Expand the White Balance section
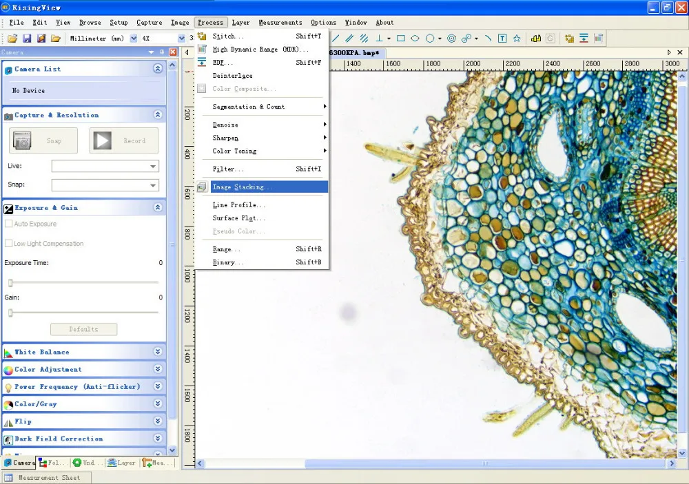Screen dimensions: 689x484 coord(158,352)
